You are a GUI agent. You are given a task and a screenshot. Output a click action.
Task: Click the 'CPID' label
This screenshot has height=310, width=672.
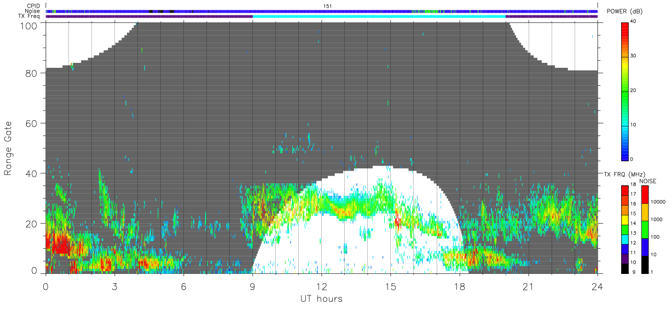(34, 6)
